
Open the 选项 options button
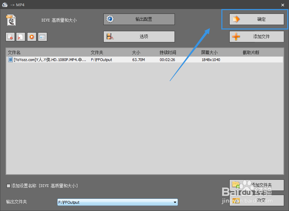(x=139, y=36)
